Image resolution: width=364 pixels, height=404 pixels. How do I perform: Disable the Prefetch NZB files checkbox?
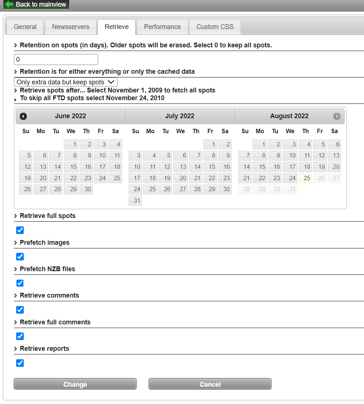point(20,283)
